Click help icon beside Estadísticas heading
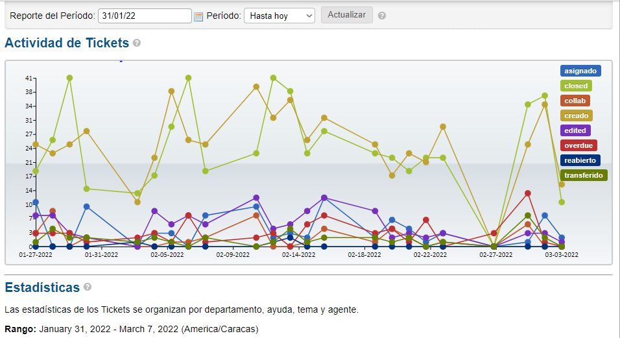 (88, 287)
